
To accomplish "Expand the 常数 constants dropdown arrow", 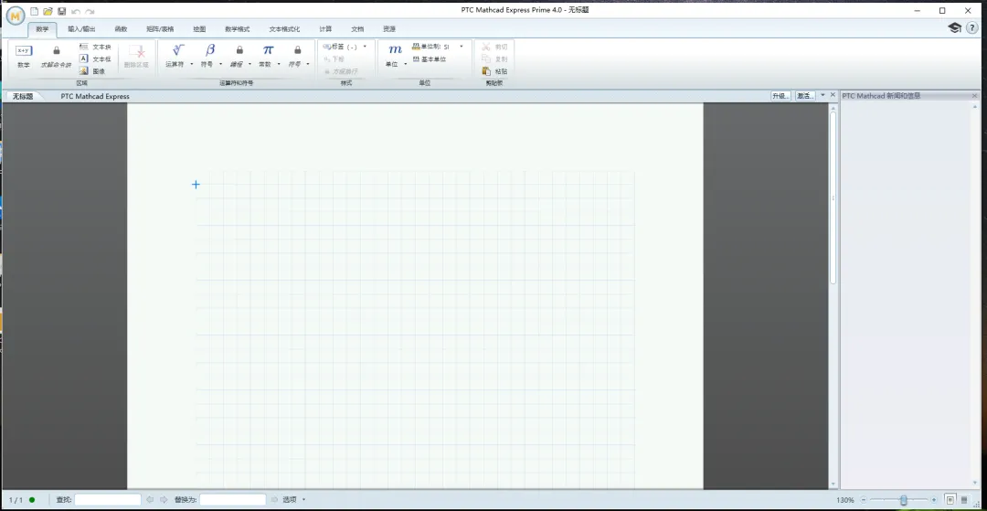I will pyautogui.click(x=278, y=64).
